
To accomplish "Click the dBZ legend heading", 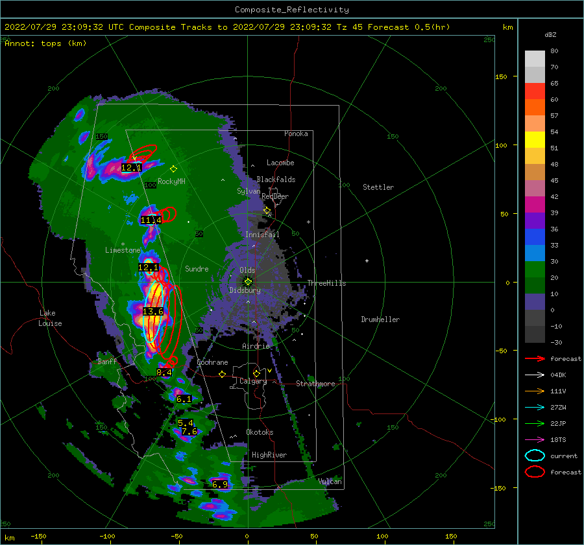I will click(x=550, y=35).
